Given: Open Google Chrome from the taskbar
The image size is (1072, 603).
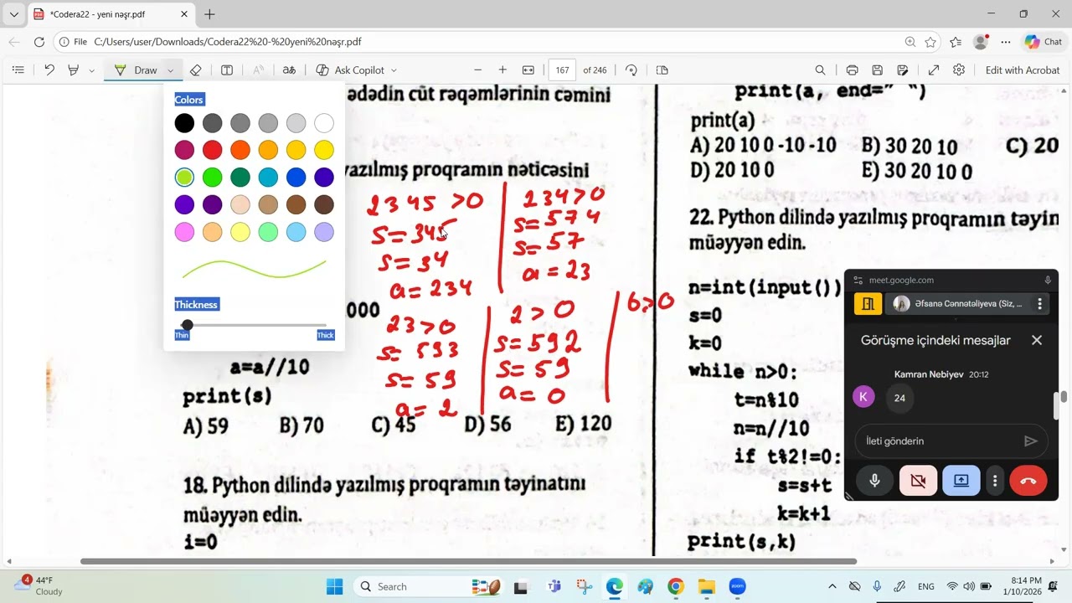Looking at the screenshot, I should (x=676, y=586).
